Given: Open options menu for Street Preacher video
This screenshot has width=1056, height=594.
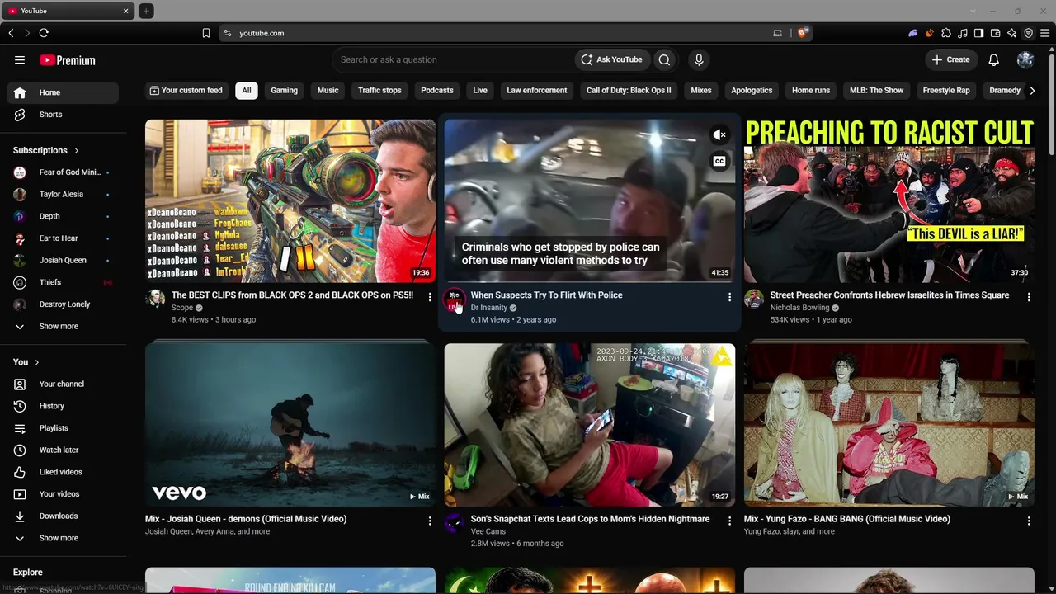Looking at the screenshot, I should point(1029,296).
